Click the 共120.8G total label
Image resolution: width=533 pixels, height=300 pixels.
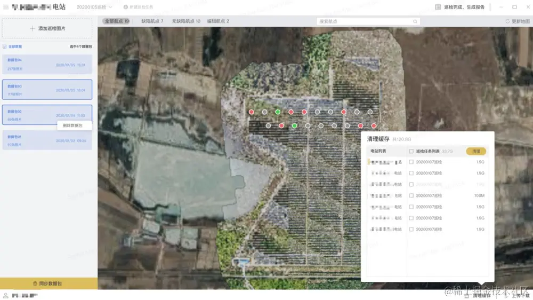[401, 139]
